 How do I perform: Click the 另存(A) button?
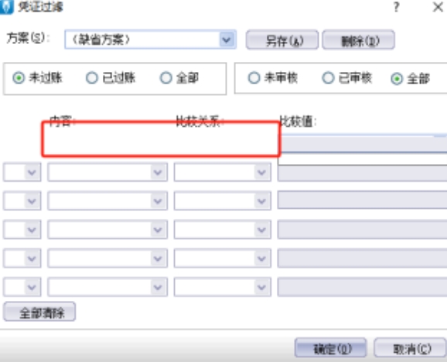tap(282, 39)
